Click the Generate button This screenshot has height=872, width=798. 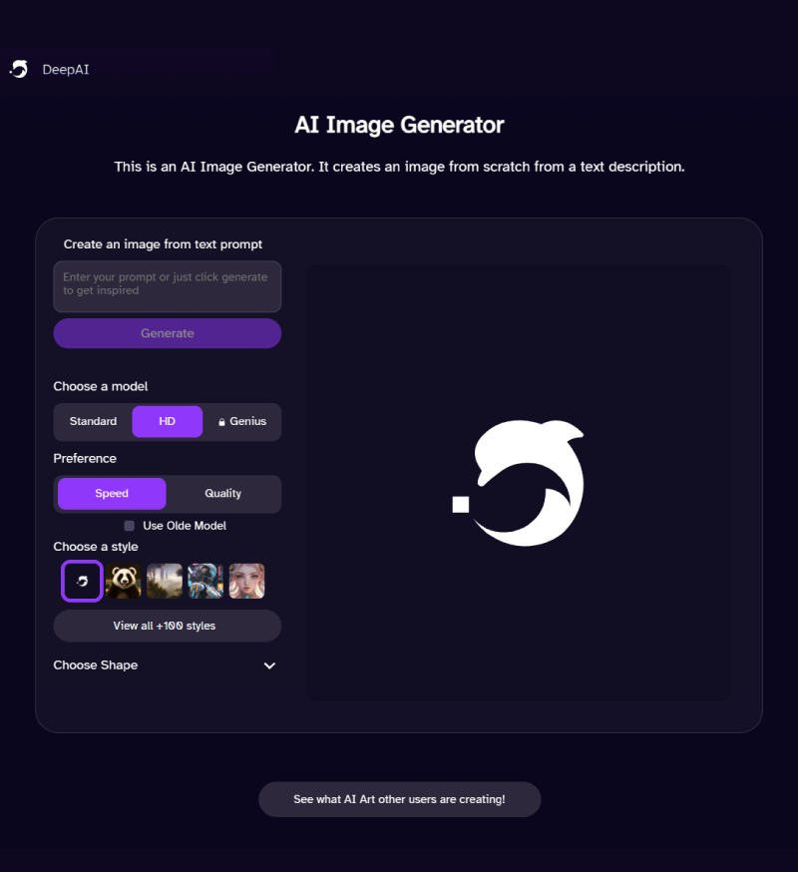pyautogui.click(x=168, y=333)
